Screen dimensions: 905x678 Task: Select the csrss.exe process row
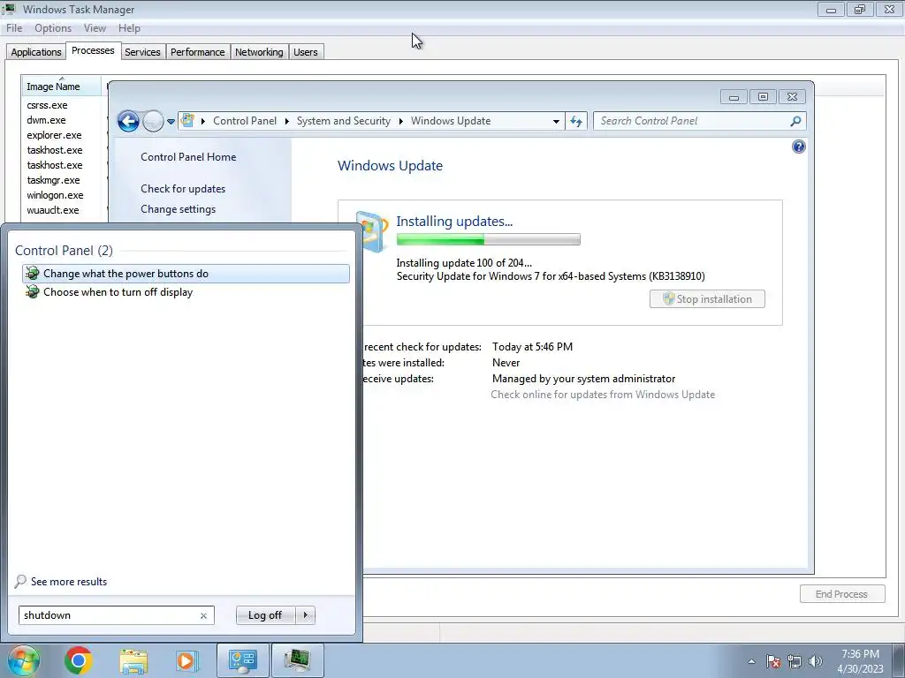(48, 105)
